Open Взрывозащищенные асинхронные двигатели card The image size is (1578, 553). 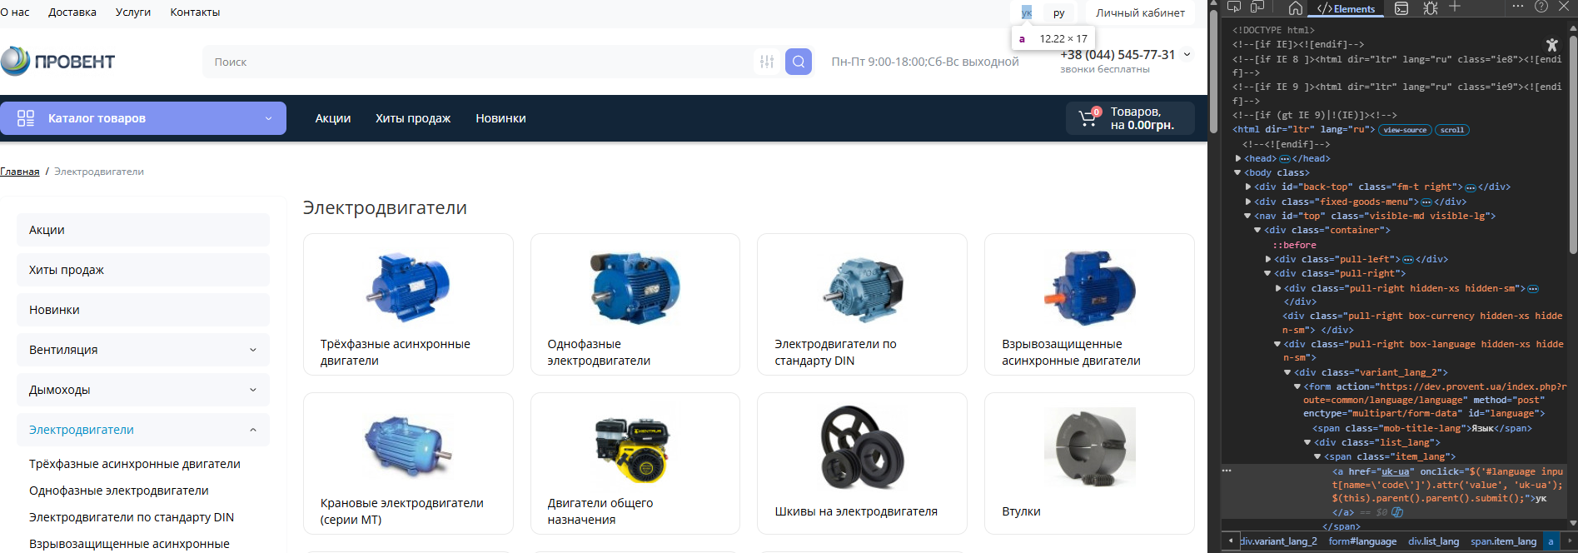pos(1089,304)
